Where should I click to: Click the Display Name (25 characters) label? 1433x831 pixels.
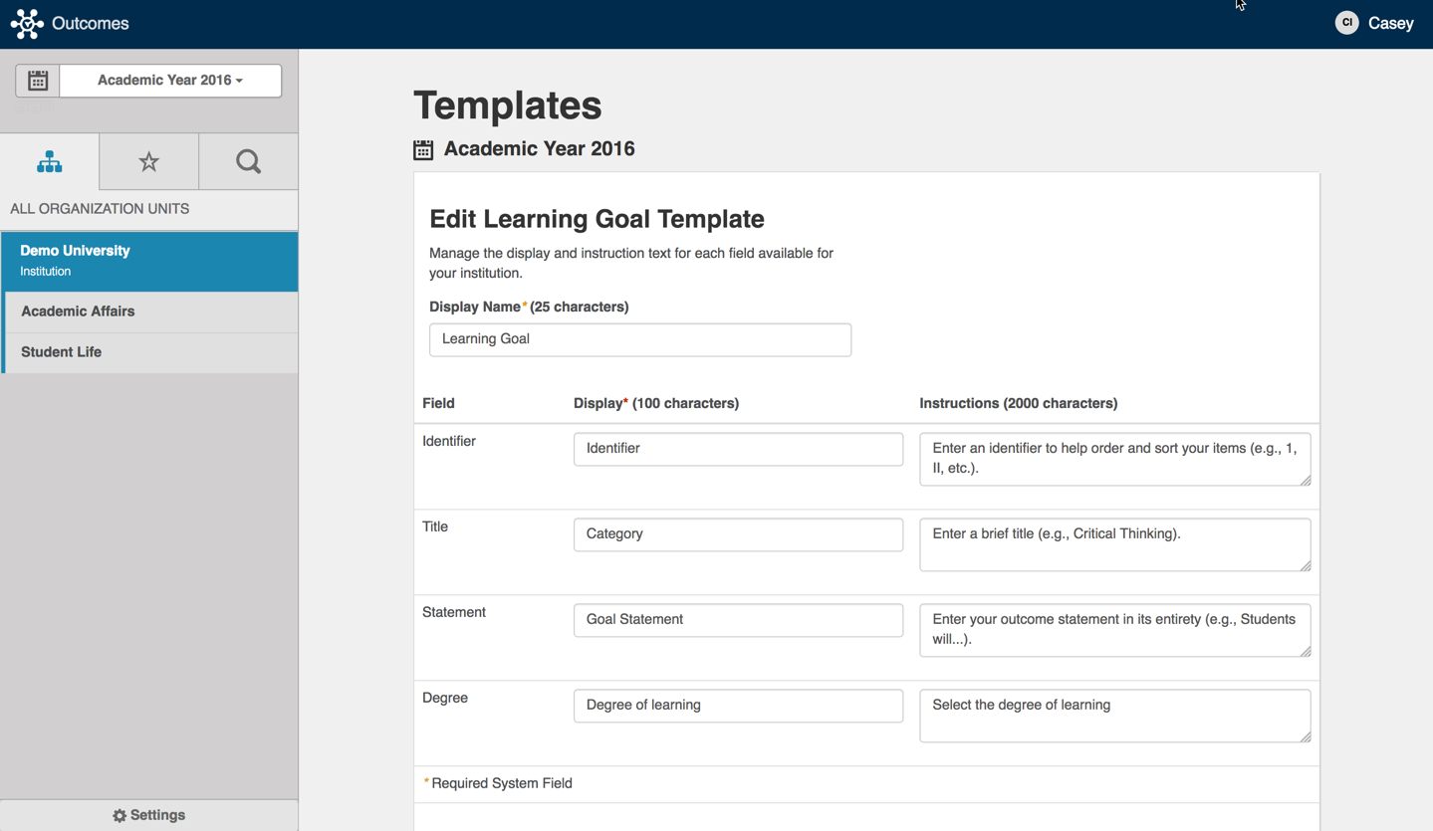click(x=529, y=307)
